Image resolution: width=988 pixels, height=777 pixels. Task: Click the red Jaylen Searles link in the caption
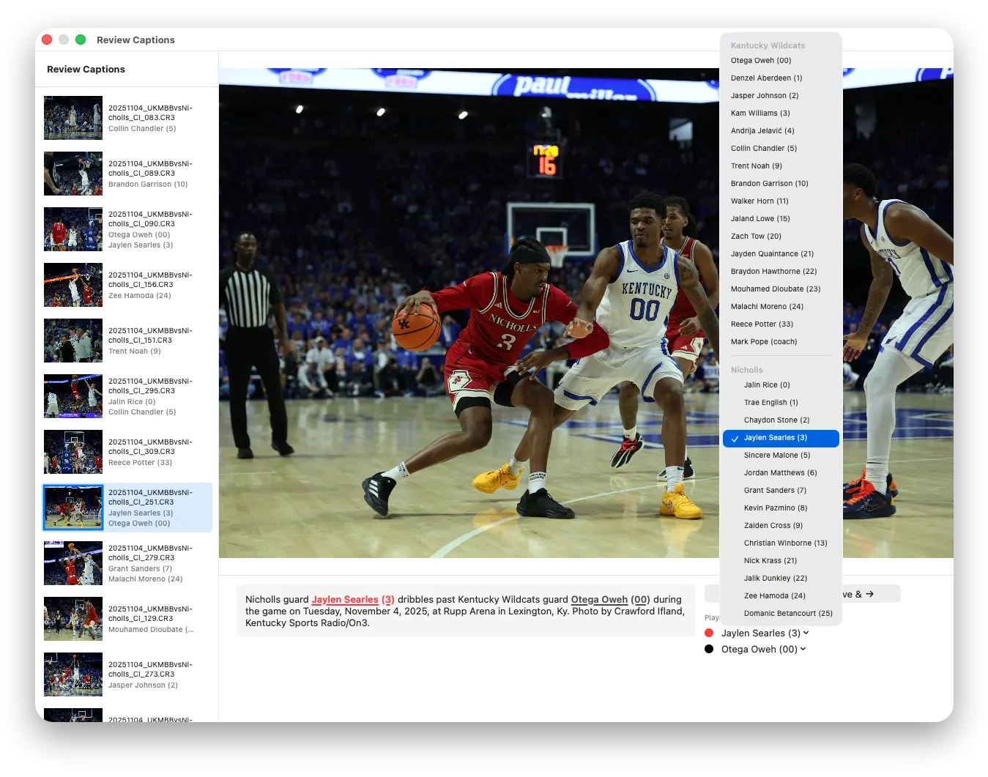(x=345, y=600)
